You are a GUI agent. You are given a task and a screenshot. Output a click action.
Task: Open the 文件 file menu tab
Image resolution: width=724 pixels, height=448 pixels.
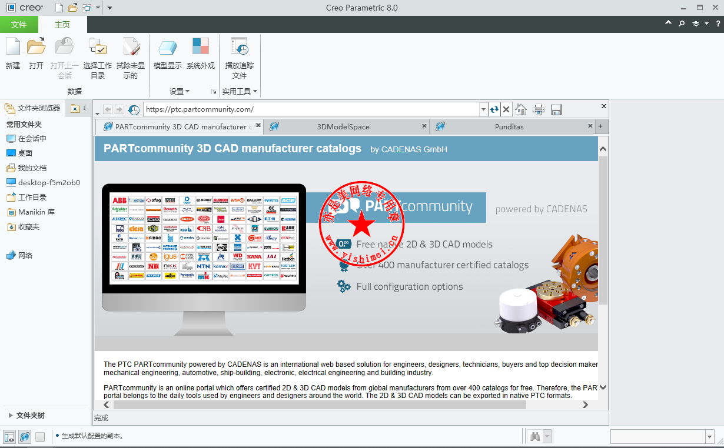[19, 24]
